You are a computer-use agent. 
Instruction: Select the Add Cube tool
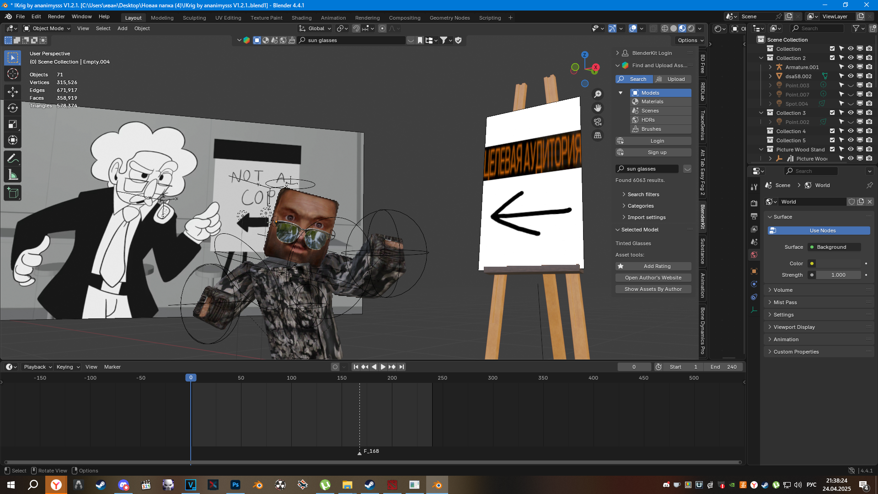click(12, 193)
